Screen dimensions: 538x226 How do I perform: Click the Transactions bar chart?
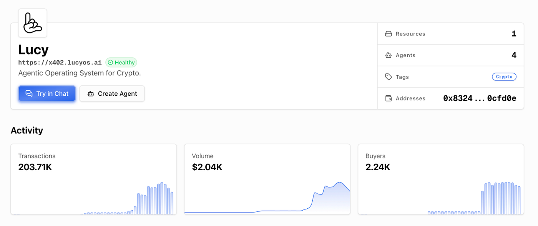pyautogui.click(x=94, y=198)
